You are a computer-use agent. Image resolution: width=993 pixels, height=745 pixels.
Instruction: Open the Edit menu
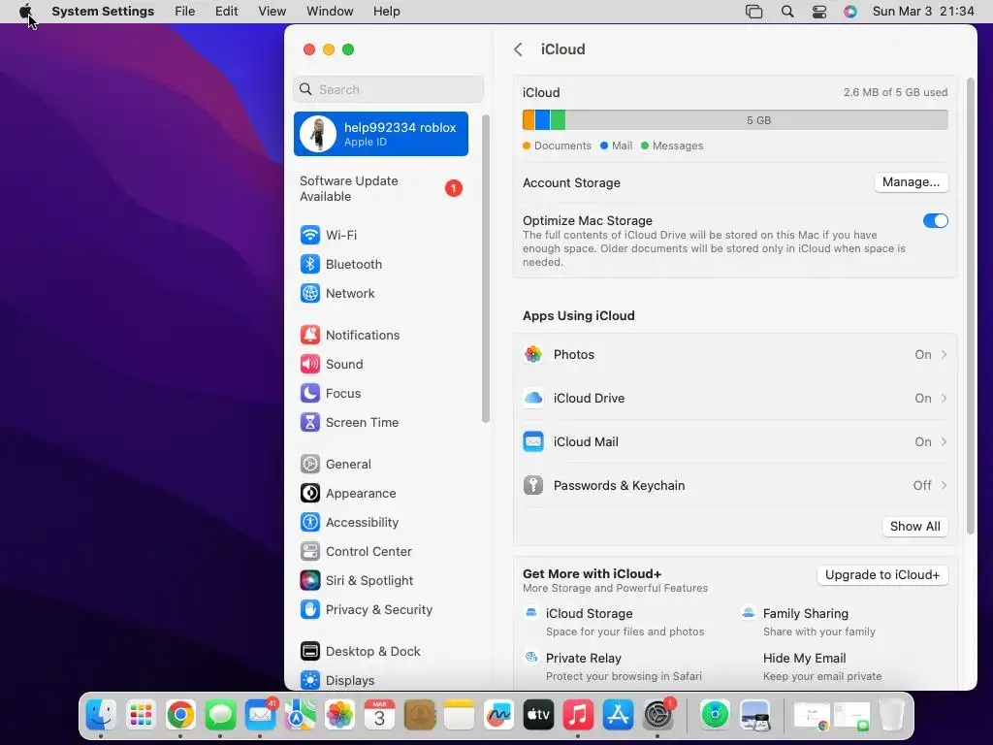tap(226, 12)
